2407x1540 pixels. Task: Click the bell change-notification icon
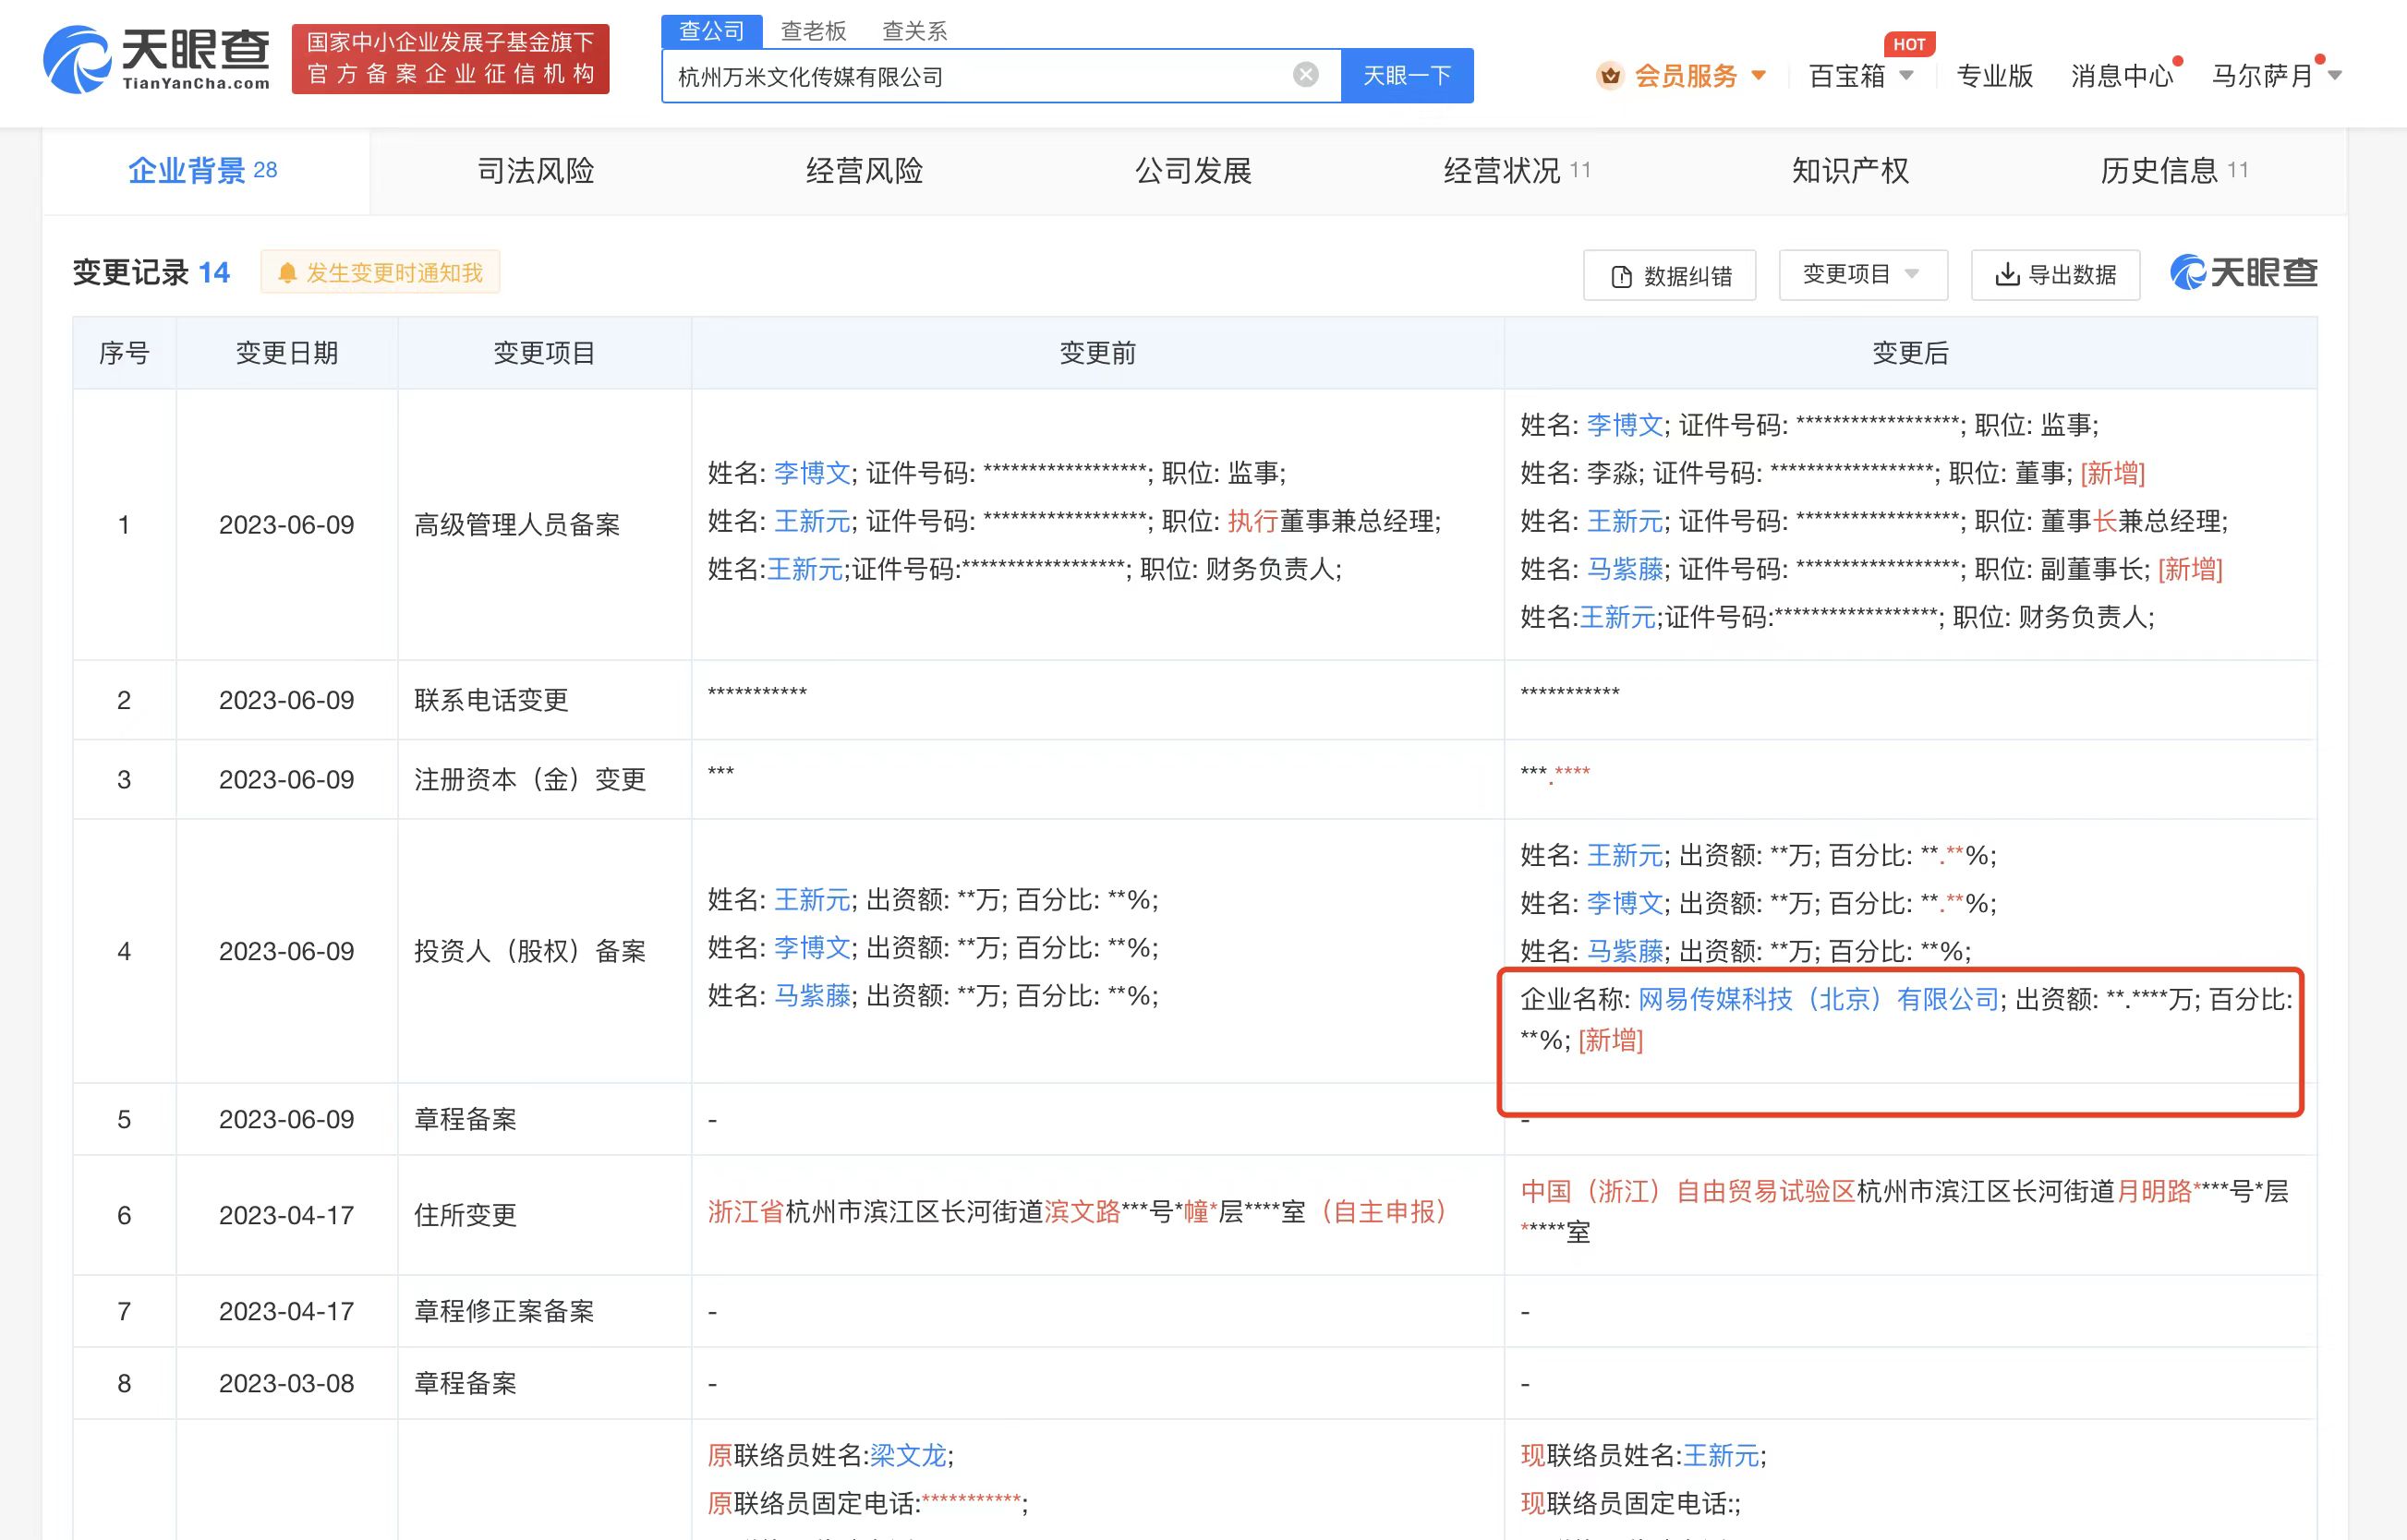[287, 273]
